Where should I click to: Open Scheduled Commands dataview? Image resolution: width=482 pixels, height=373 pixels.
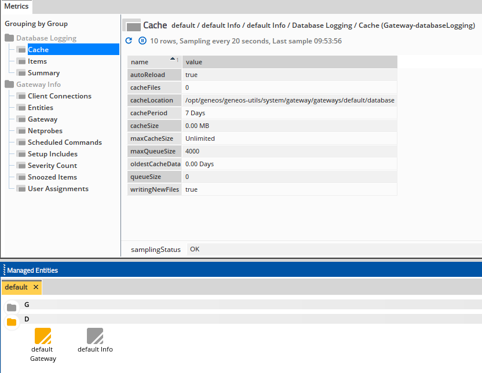[x=65, y=142]
